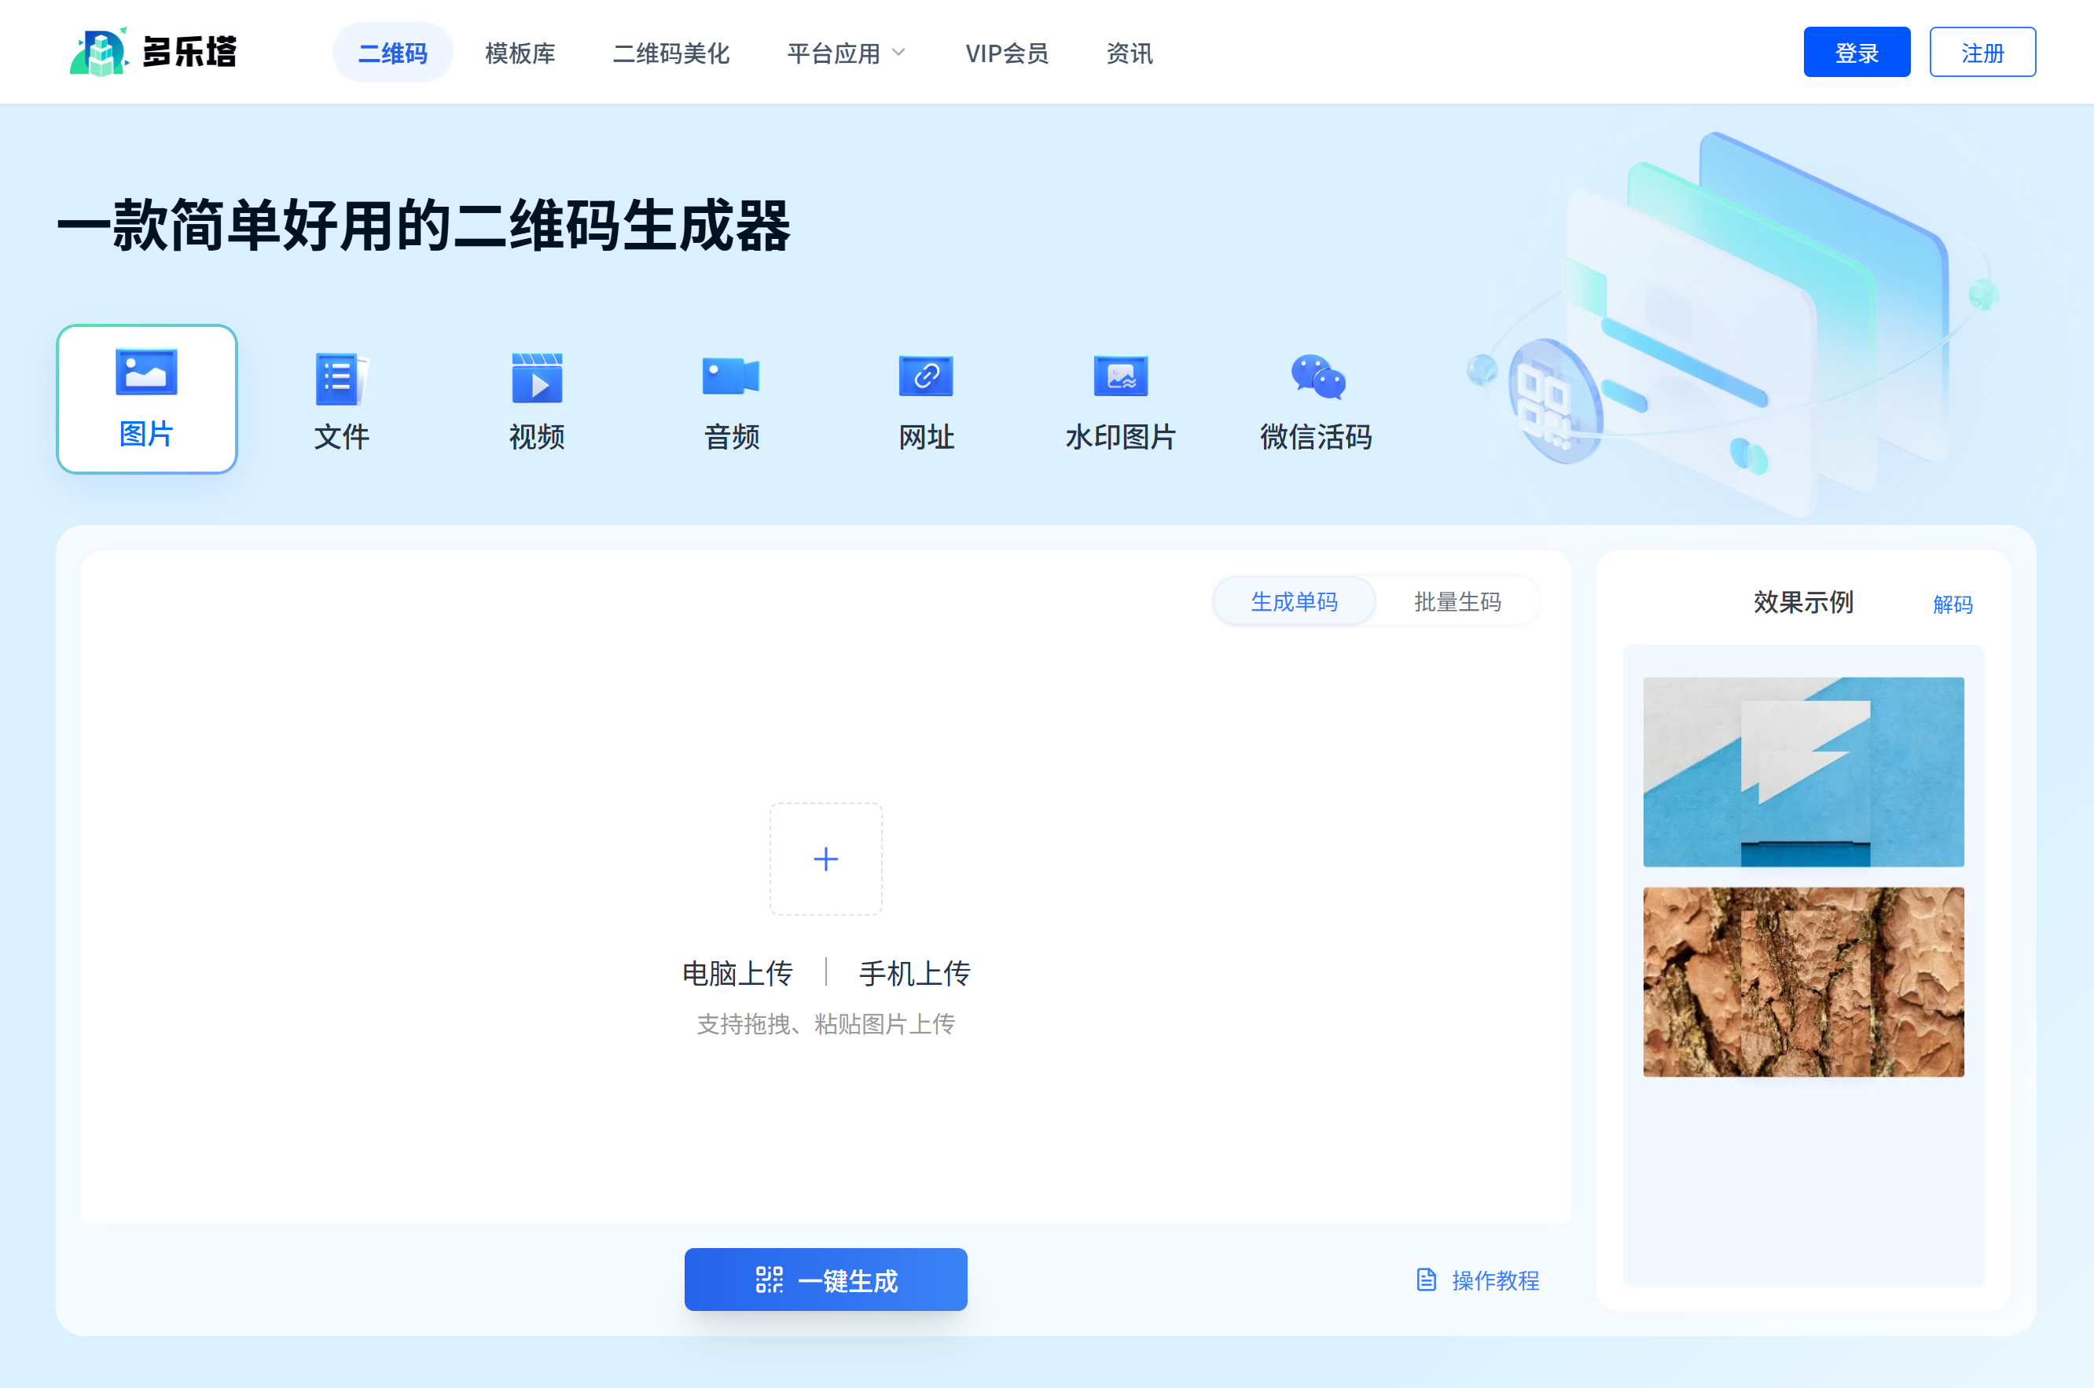Select the 图片 image QR type icon
Image resolution: width=2094 pixels, height=1388 pixels.
[146, 373]
